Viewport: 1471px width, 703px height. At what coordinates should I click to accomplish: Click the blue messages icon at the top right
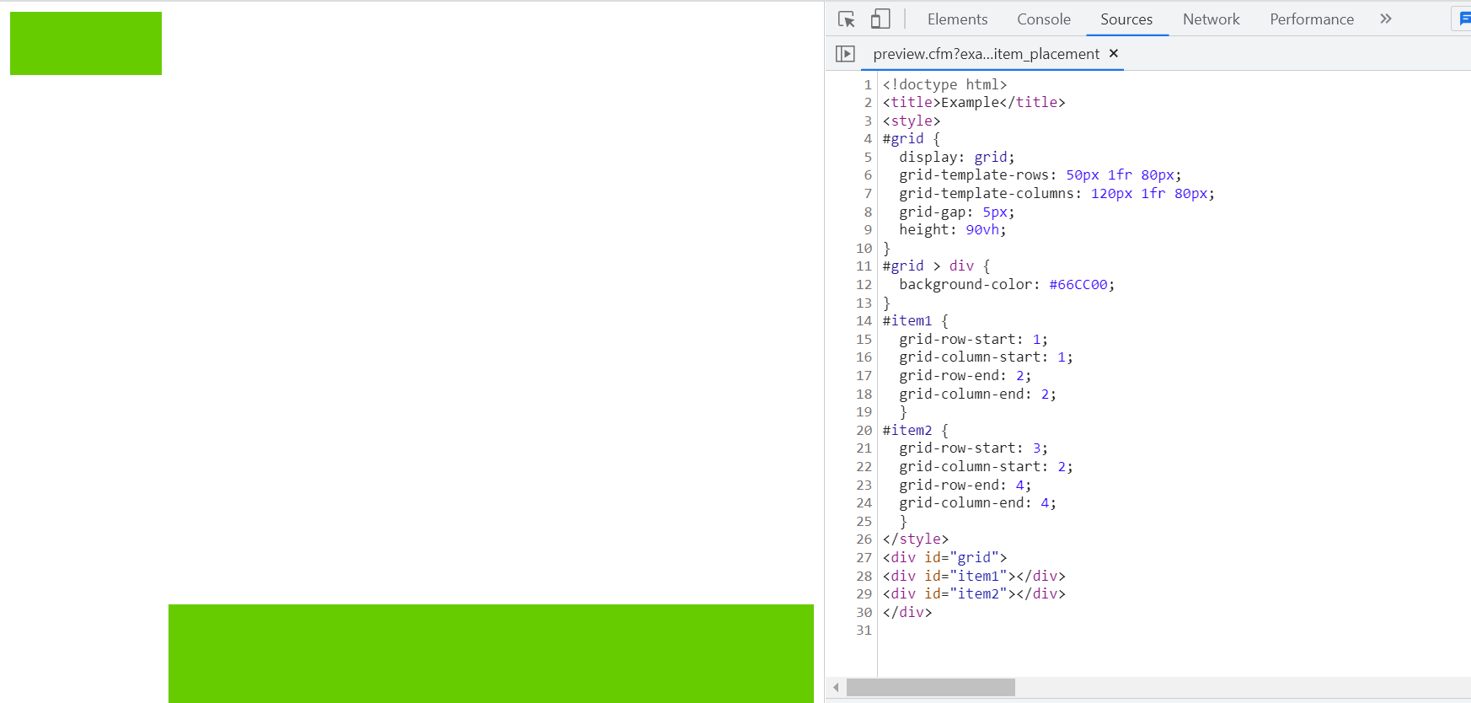[1463, 19]
